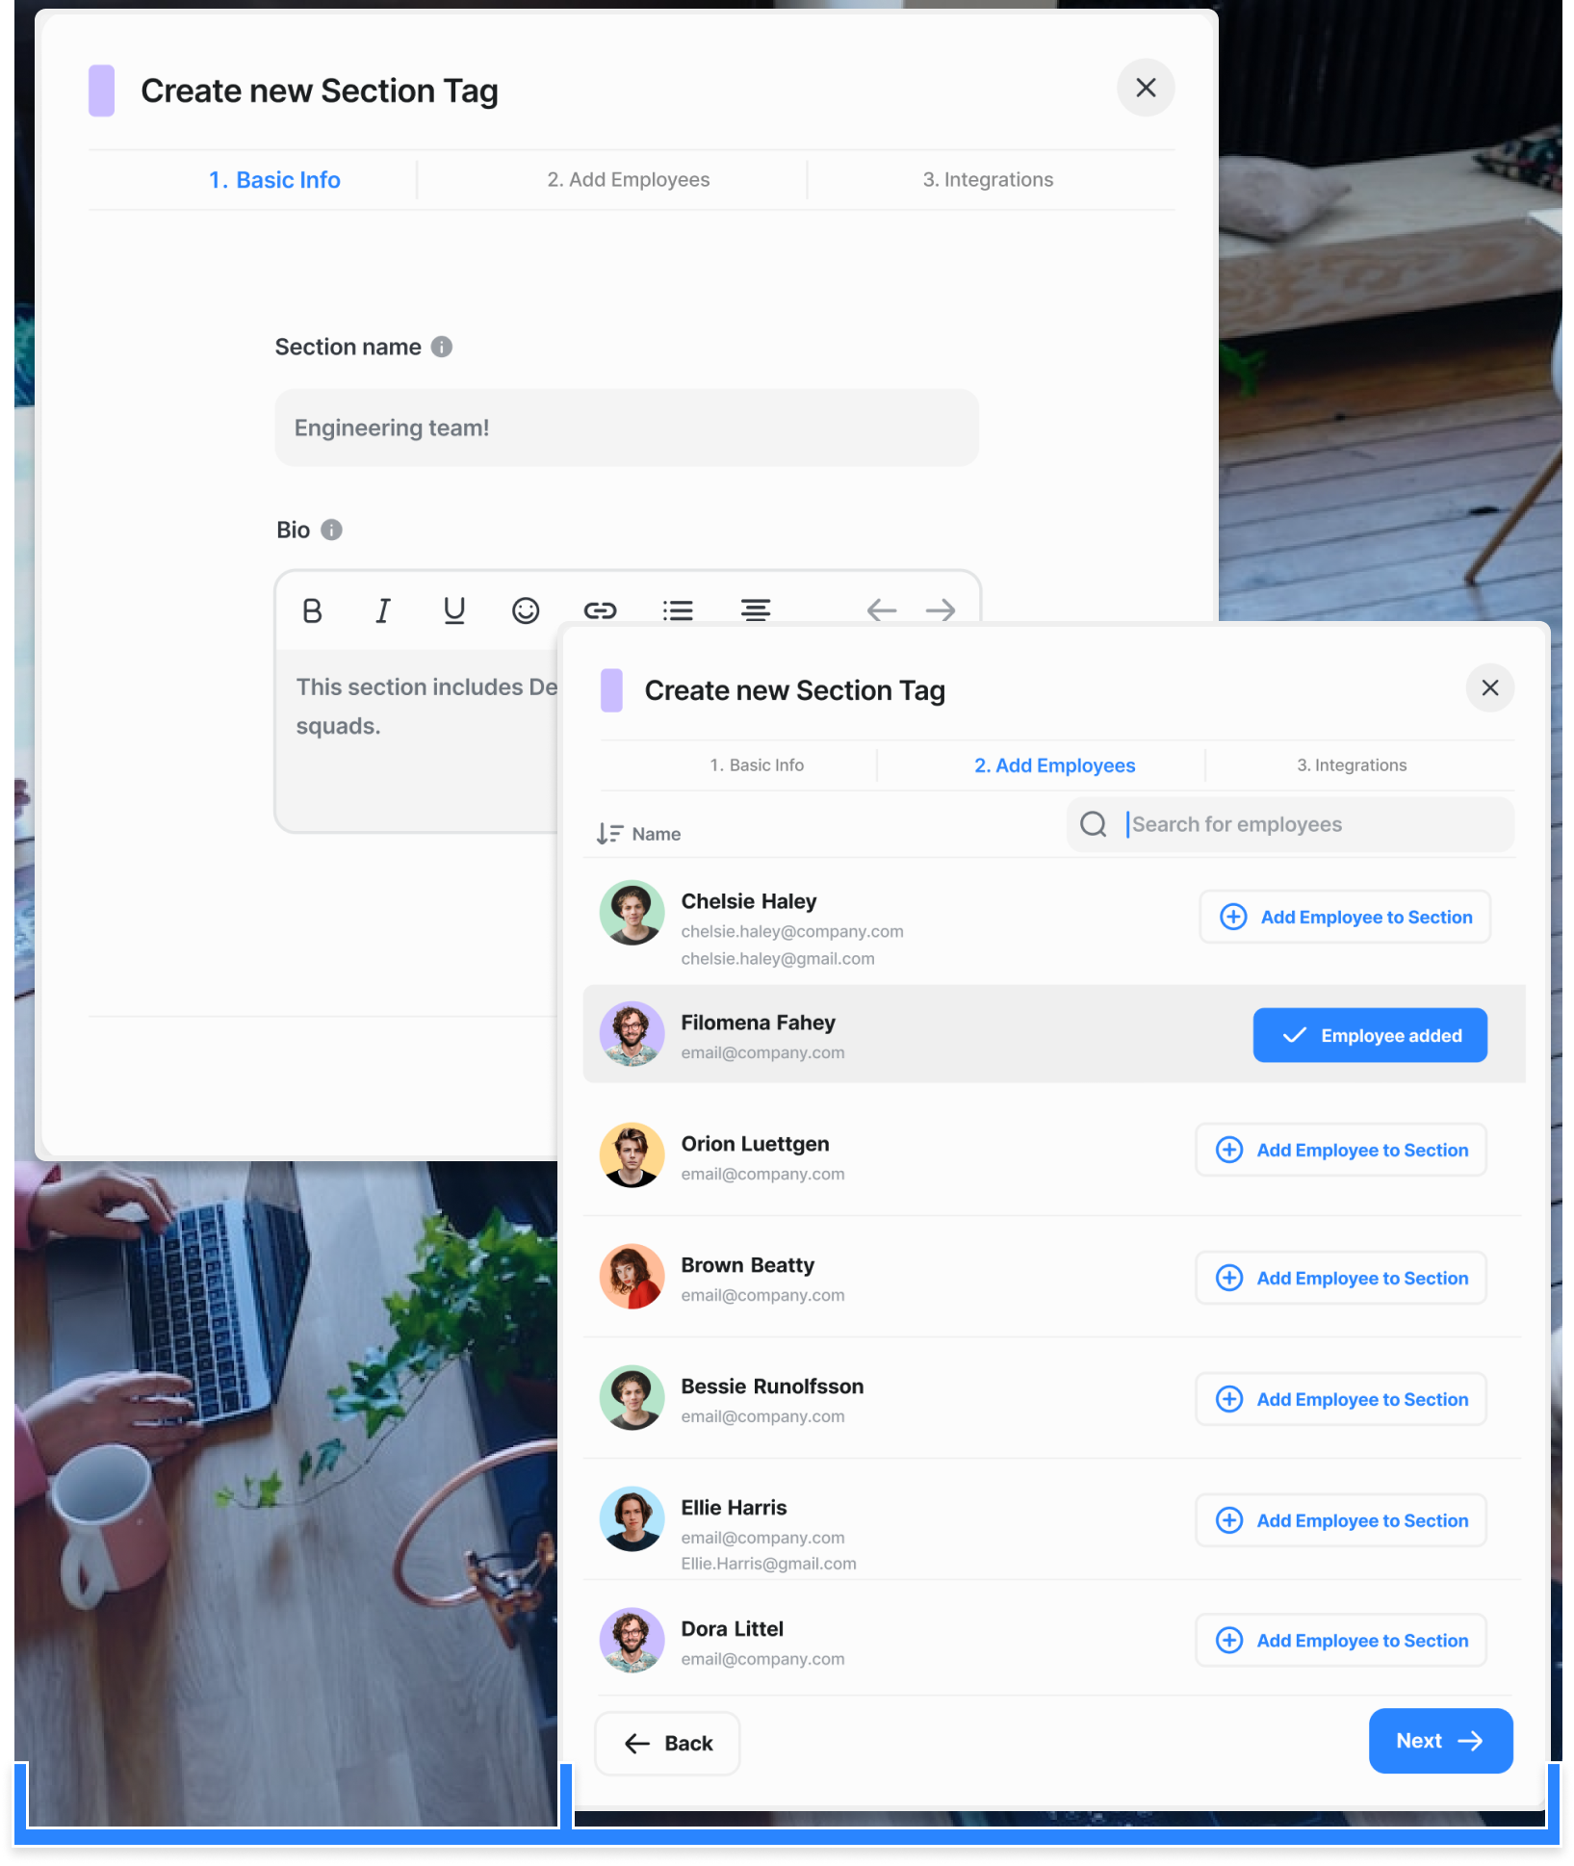Toggle bold formatting in Bio editor
The image size is (1574, 1866).
(x=312, y=610)
